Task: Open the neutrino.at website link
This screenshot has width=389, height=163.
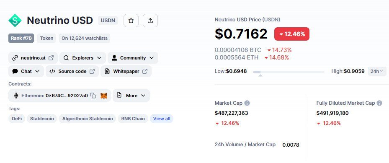Action: tap(33, 58)
